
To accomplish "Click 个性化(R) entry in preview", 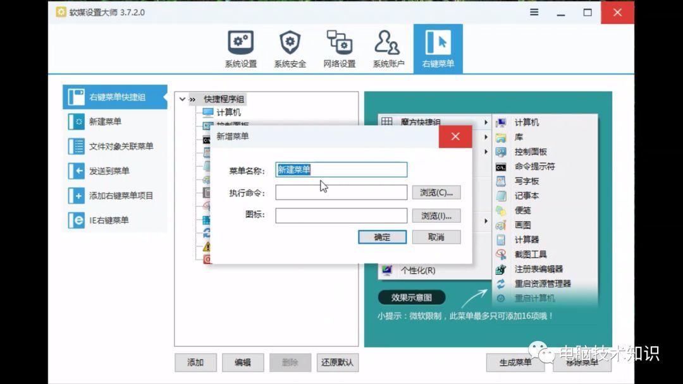I will [418, 270].
